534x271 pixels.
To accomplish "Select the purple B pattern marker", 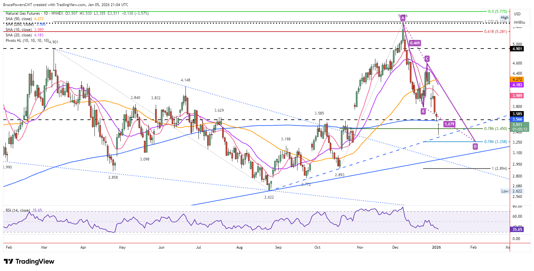I will click(423, 111).
